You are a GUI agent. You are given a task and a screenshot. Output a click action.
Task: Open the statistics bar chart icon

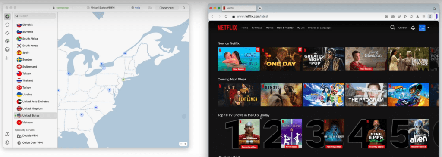click(8, 58)
